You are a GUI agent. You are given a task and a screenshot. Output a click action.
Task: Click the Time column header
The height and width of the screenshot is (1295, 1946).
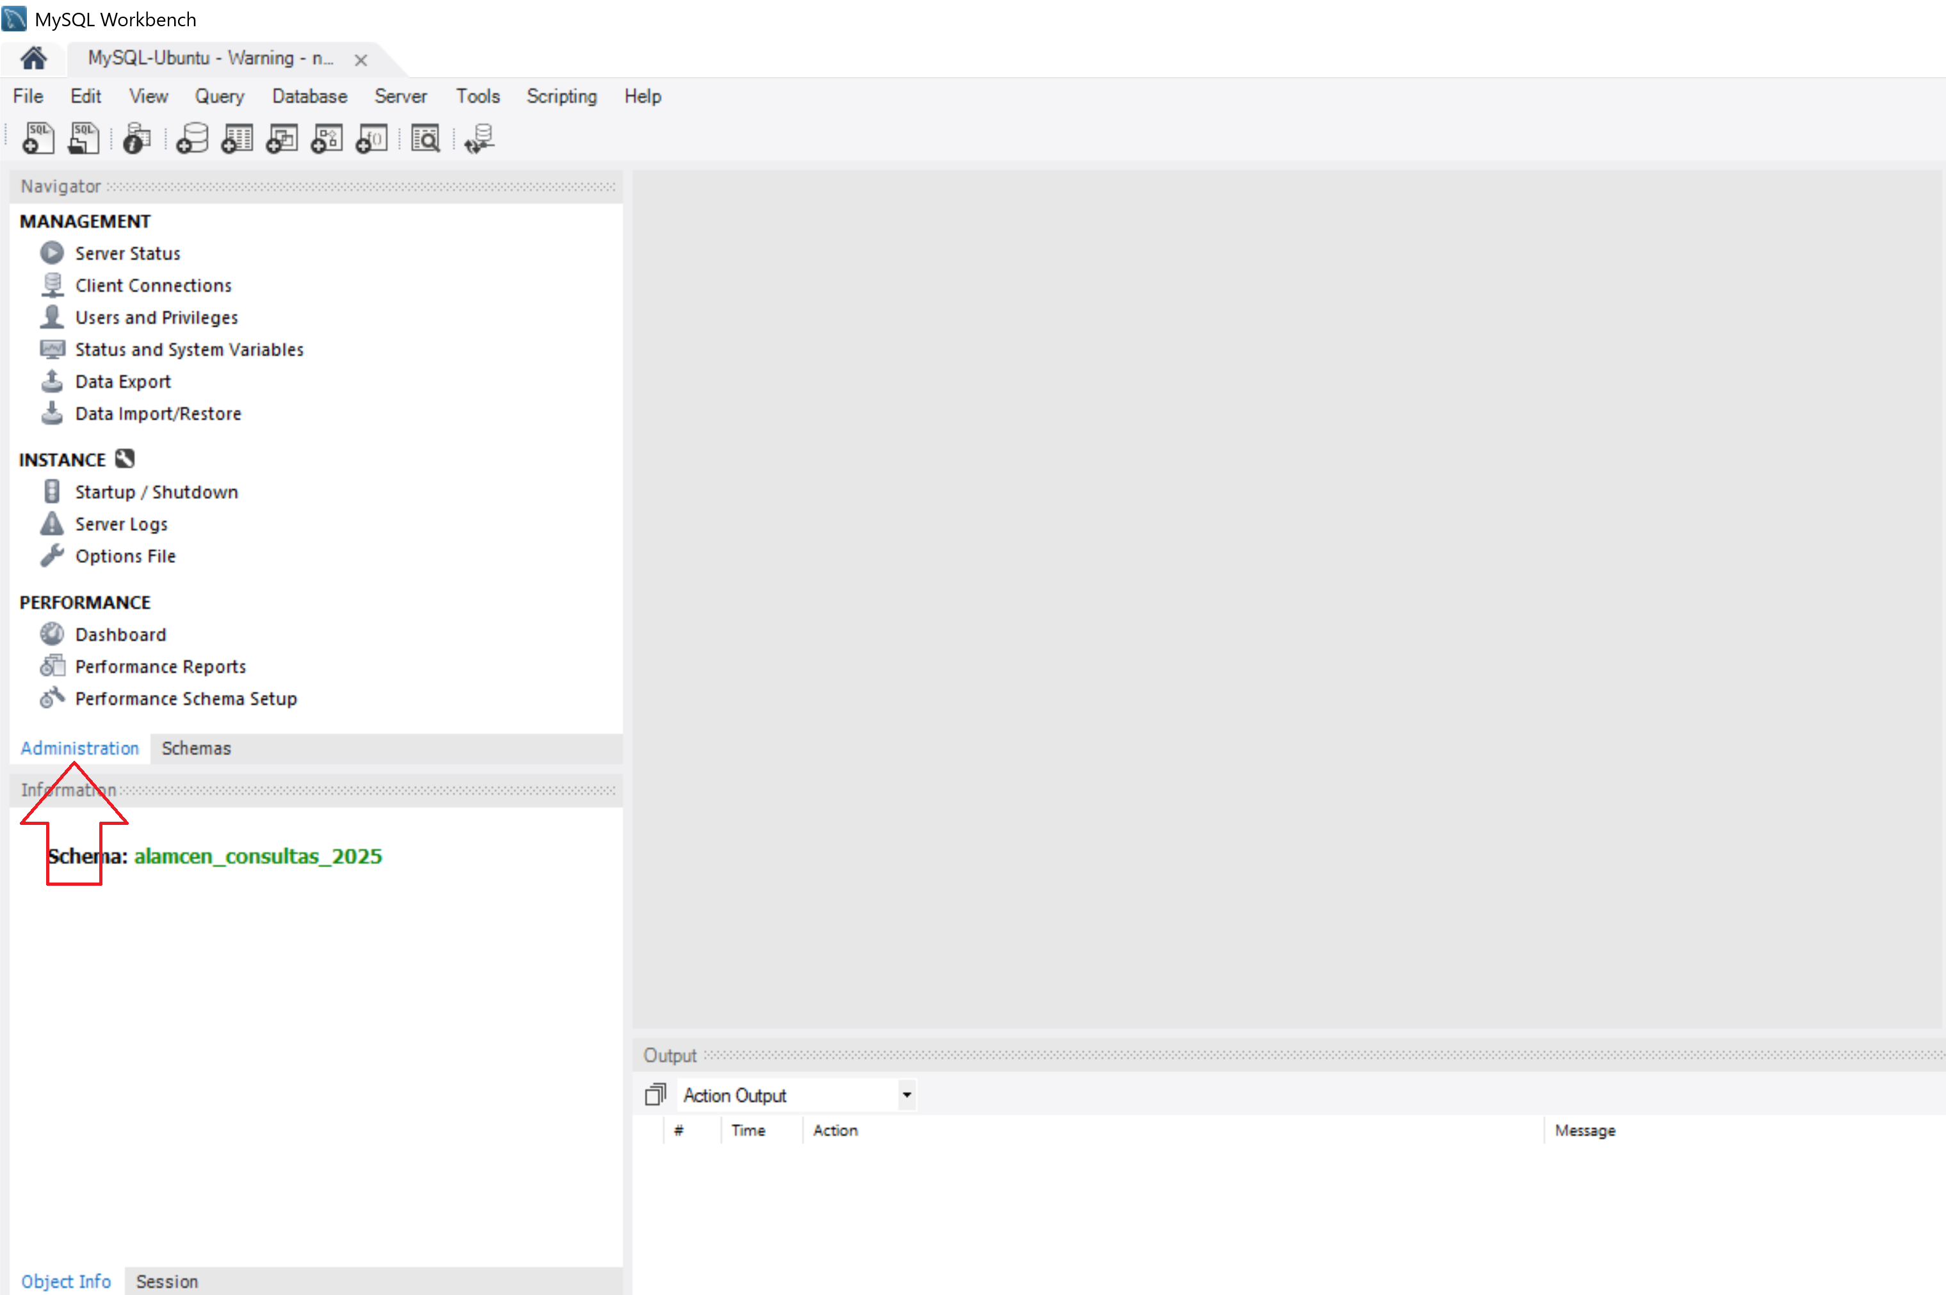748,1130
